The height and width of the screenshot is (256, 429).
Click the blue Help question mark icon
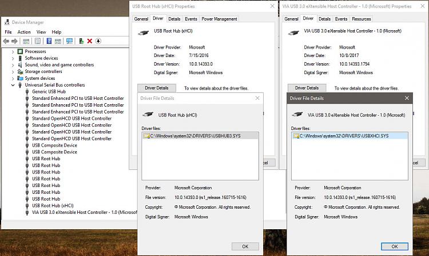click(x=49, y=41)
